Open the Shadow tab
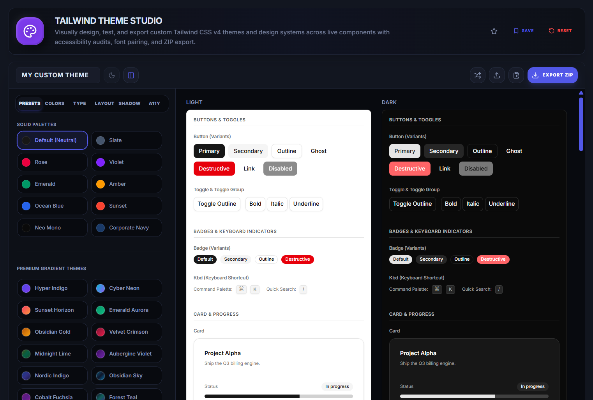This screenshot has height=400, width=593. coord(129,104)
